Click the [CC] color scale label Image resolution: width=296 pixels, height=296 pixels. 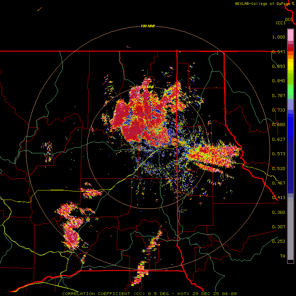tap(281, 23)
